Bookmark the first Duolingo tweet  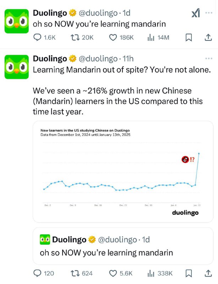pos(189,37)
